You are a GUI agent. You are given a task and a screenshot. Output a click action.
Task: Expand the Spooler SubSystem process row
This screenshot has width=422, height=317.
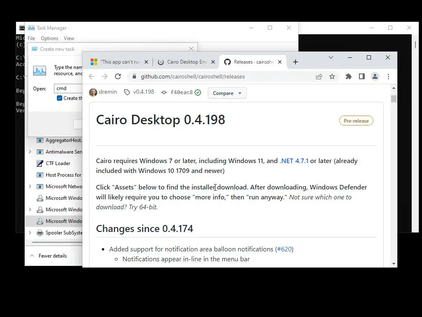tap(30, 233)
